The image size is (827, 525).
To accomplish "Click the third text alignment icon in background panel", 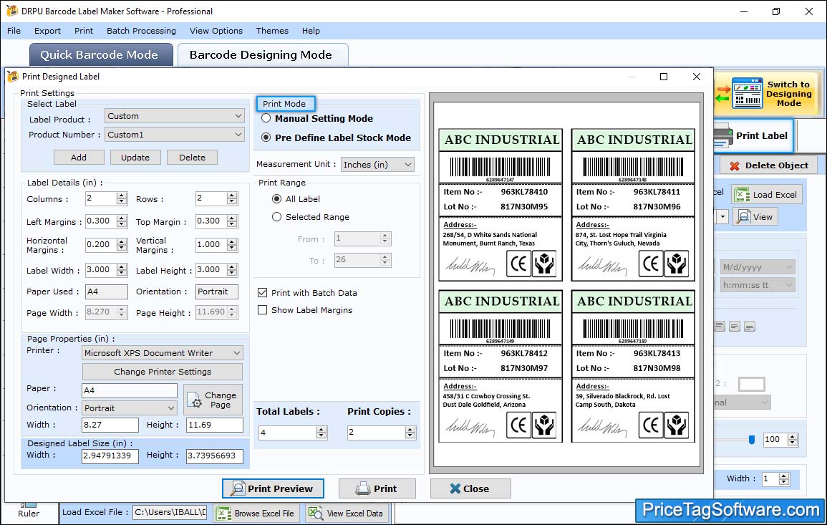I will (750, 327).
